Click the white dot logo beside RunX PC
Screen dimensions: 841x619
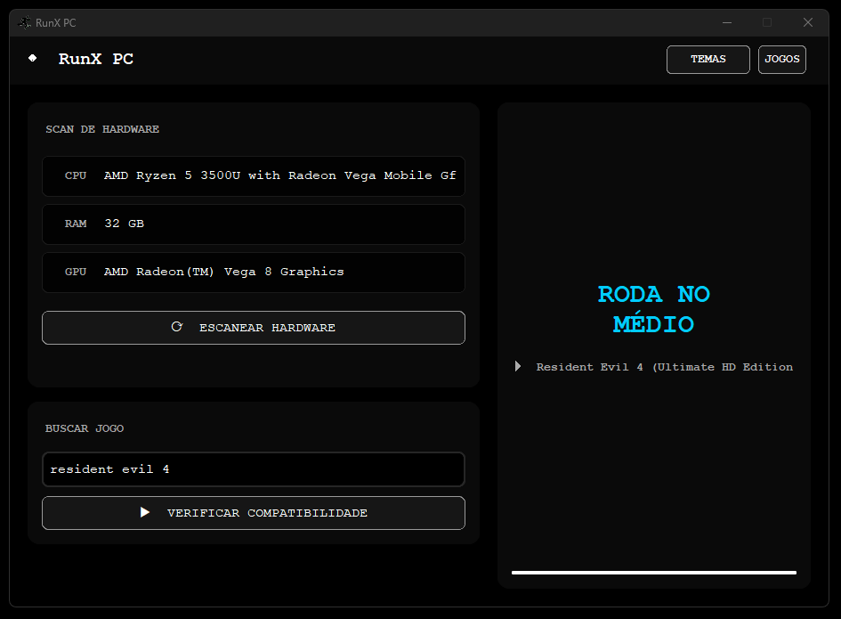(33, 58)
